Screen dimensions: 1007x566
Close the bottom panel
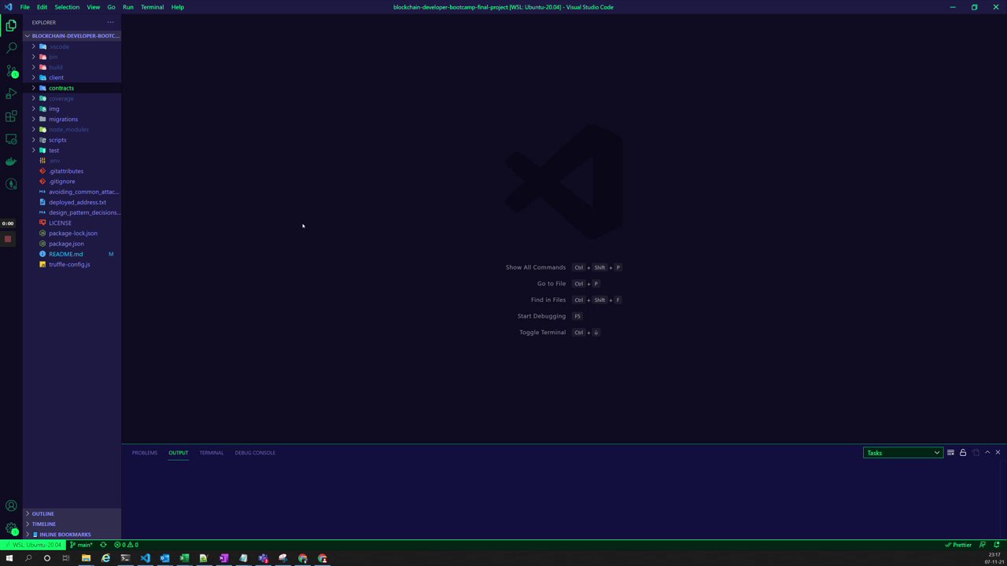pyautogui.click(x=998, y=453)
